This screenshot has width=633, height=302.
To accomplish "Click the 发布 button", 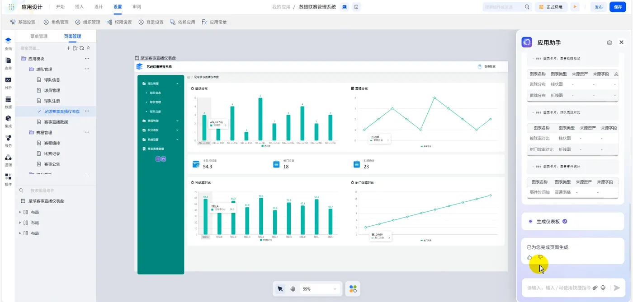I will coord(599,7).
